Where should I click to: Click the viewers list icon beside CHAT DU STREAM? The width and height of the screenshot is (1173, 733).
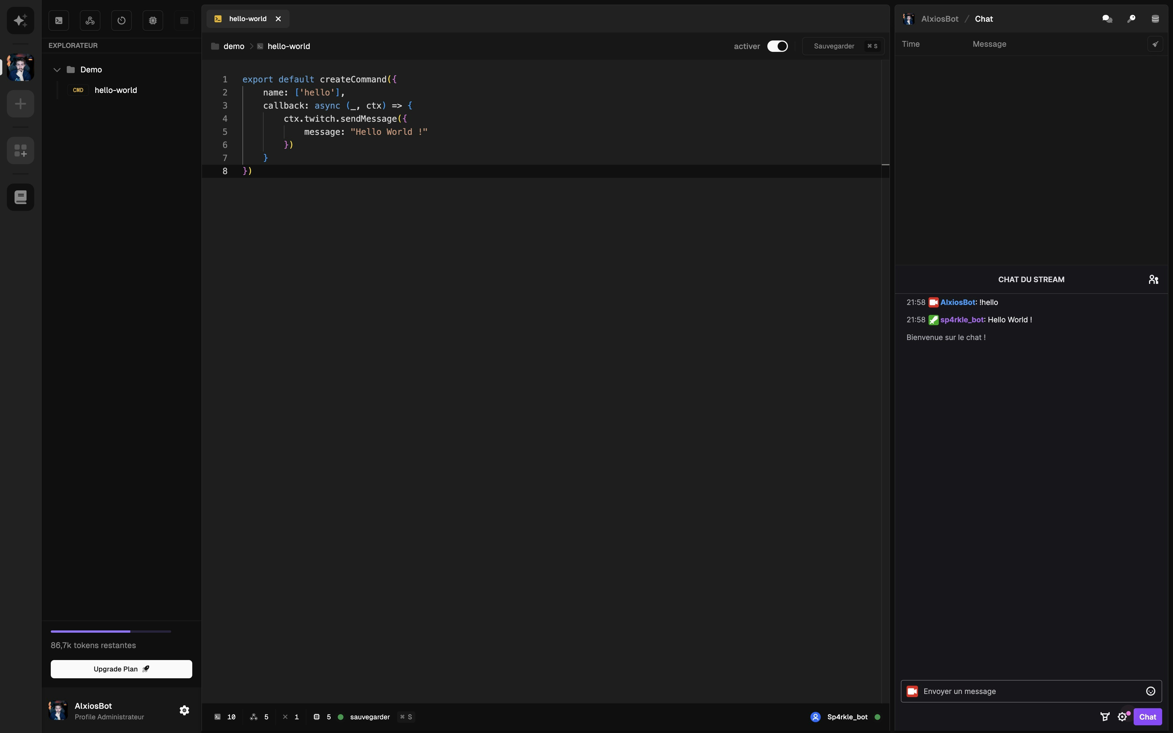[1153, 280]
